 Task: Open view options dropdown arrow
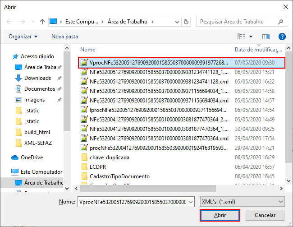(251, 37)
